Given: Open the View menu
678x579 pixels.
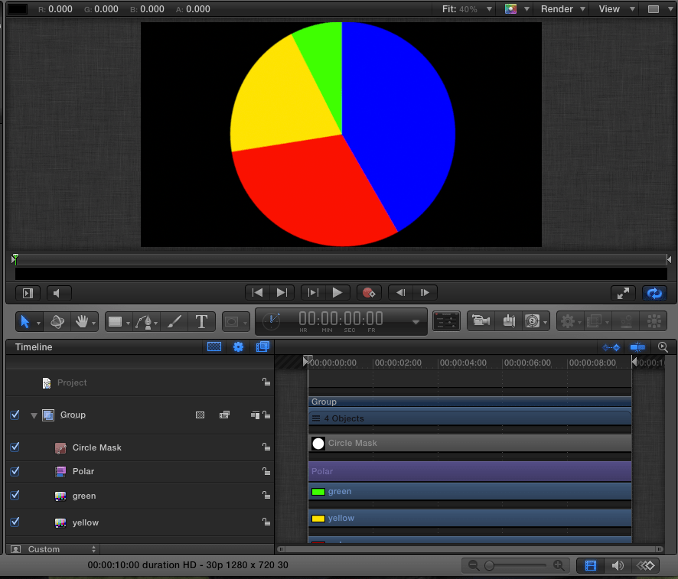Looking at the screenshot, I should pyautogui.click(x=617, y=9).
